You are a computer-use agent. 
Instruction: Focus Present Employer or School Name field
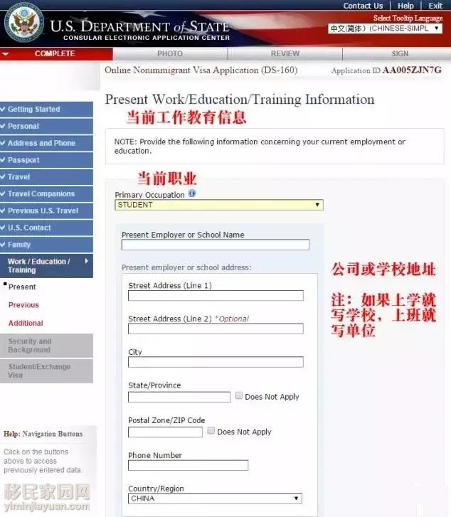tap(216, 245)
